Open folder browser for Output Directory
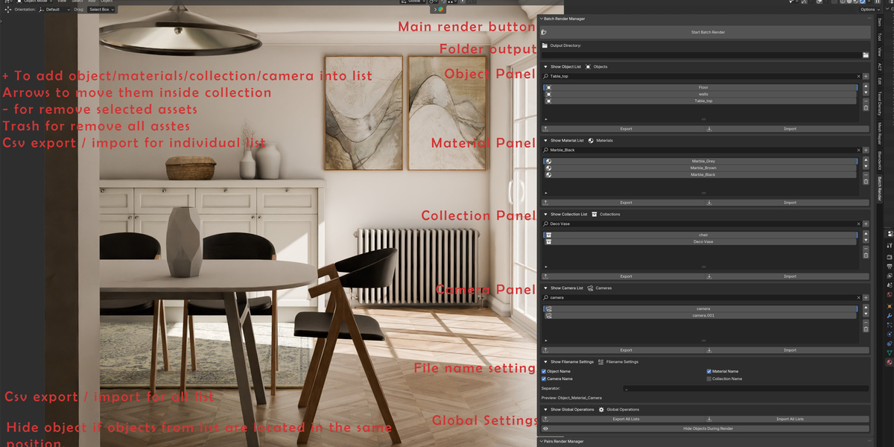Screen dimensions: 894x447 (x=866, y=55)
